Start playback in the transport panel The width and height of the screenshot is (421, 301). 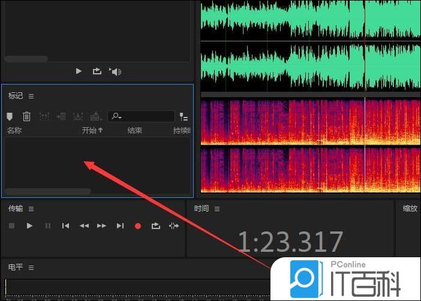[x=29, y=226]
